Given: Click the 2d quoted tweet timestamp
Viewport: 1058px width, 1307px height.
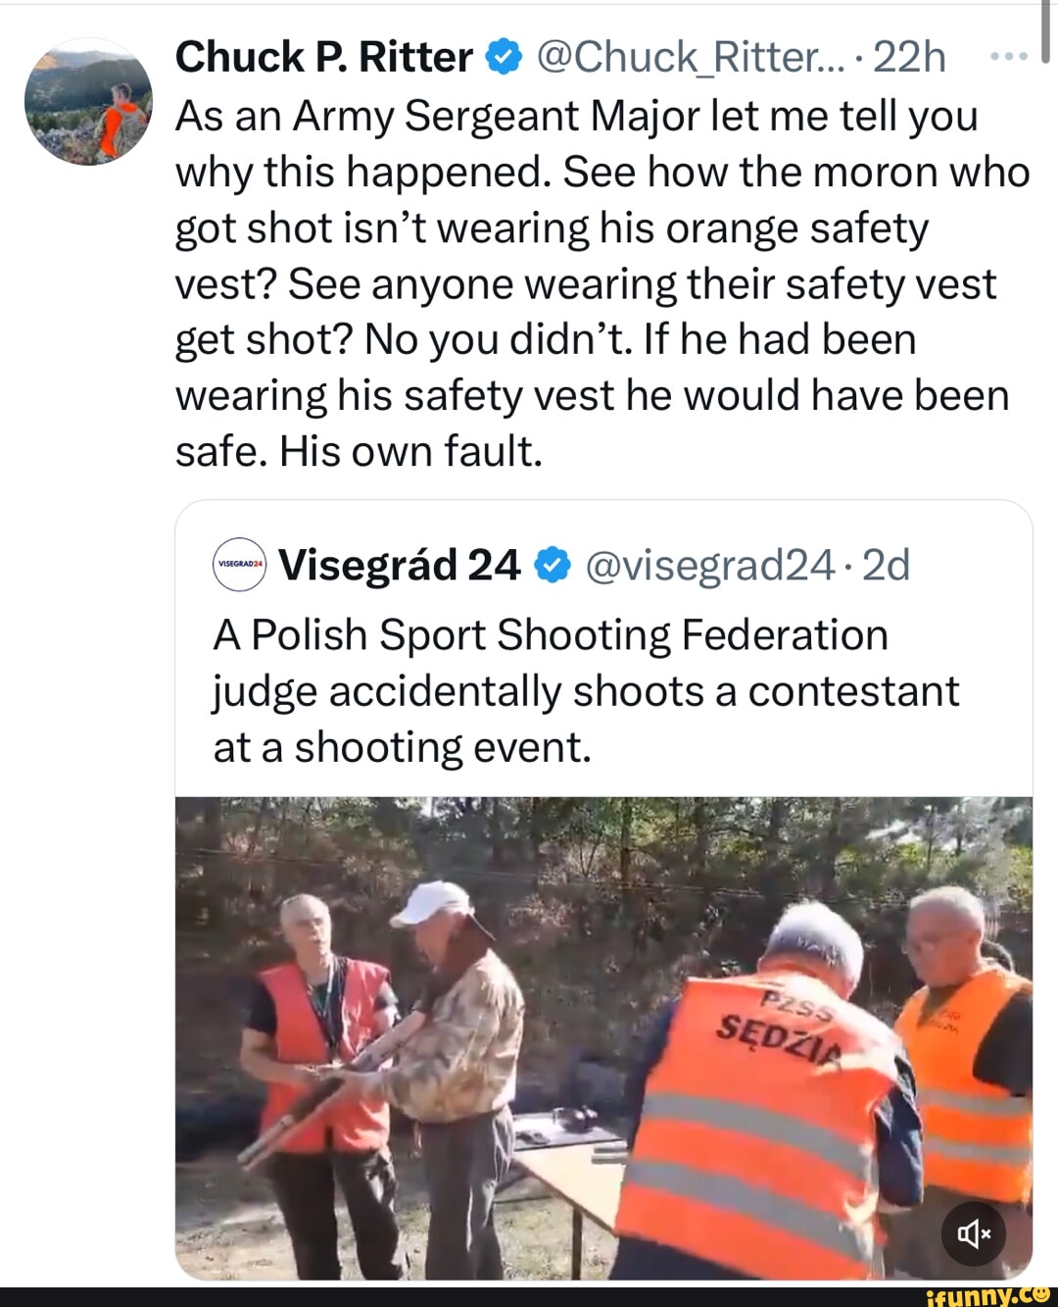Looking at the screenshot, I should pos(886,566).
